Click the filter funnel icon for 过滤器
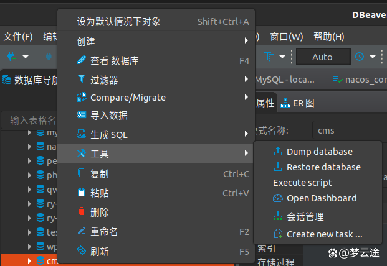The width and height of the screenshot is (387, 266). coord(82,79)
